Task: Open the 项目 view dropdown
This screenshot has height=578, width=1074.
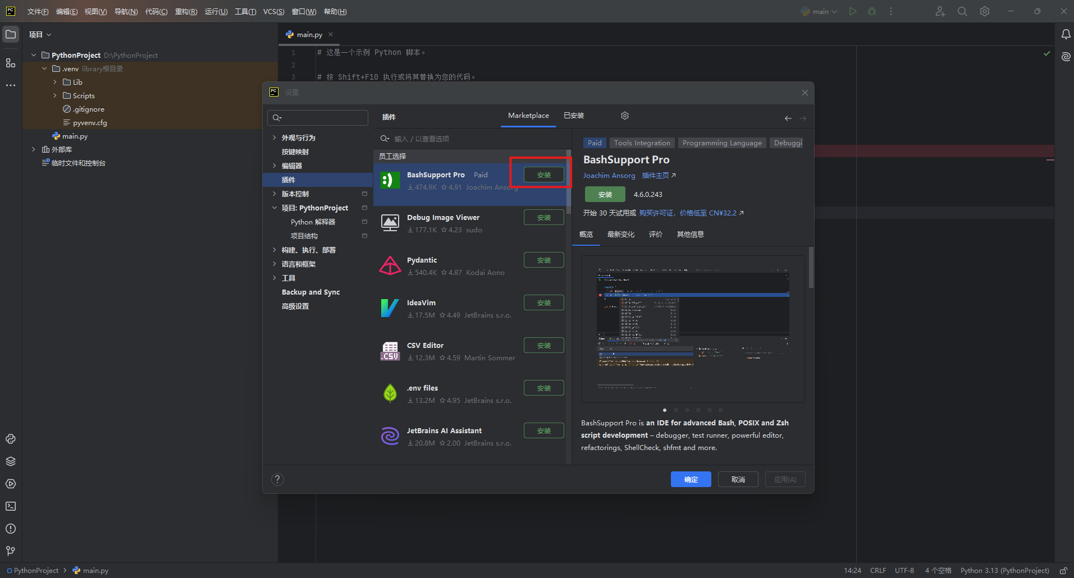Action: [40, 34]
